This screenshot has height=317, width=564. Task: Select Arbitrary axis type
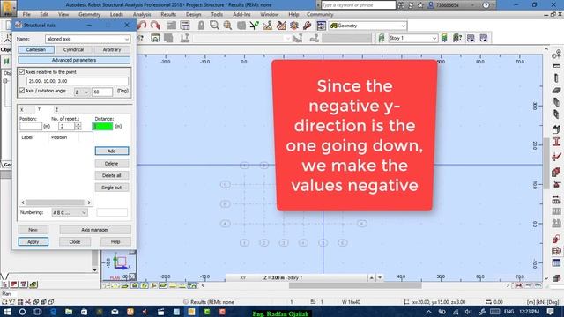point(112,49)
